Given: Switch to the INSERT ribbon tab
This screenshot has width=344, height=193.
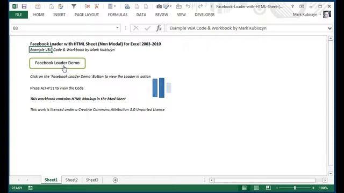Looking at the screenshot, I should point(59,14).
